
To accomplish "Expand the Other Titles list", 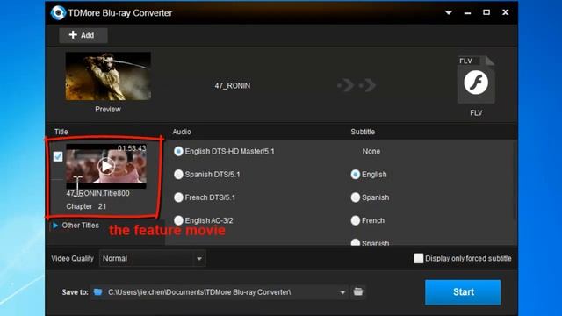I will coord(55,226).
